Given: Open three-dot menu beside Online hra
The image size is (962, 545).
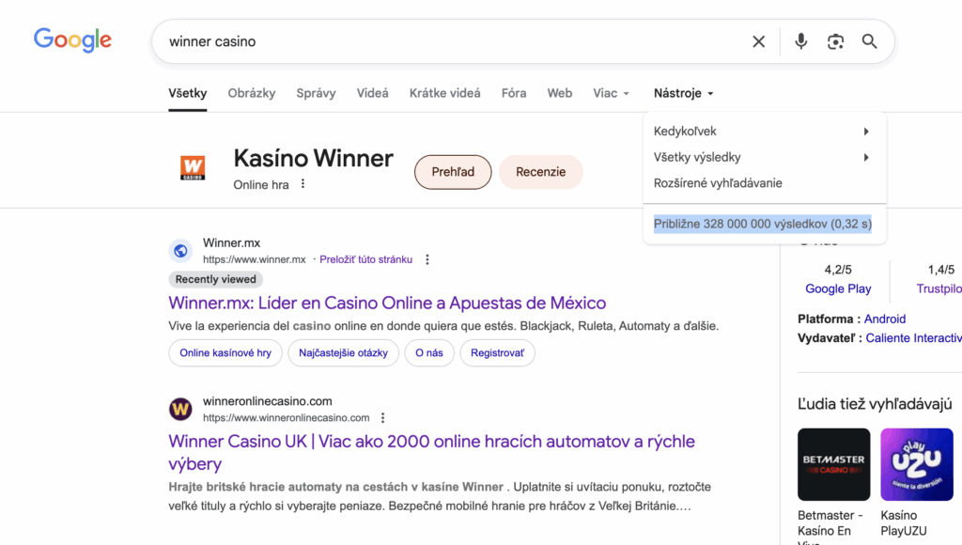Looking at the screenshot, I should point(303,184).
